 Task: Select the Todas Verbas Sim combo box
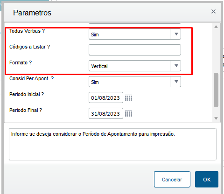[x=135, y=34]
